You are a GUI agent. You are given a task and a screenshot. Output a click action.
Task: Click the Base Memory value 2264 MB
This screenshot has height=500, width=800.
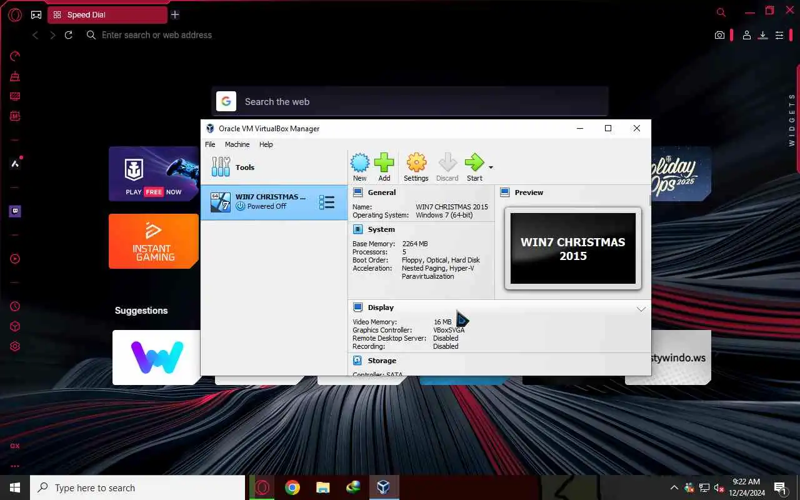coord(415,244)
